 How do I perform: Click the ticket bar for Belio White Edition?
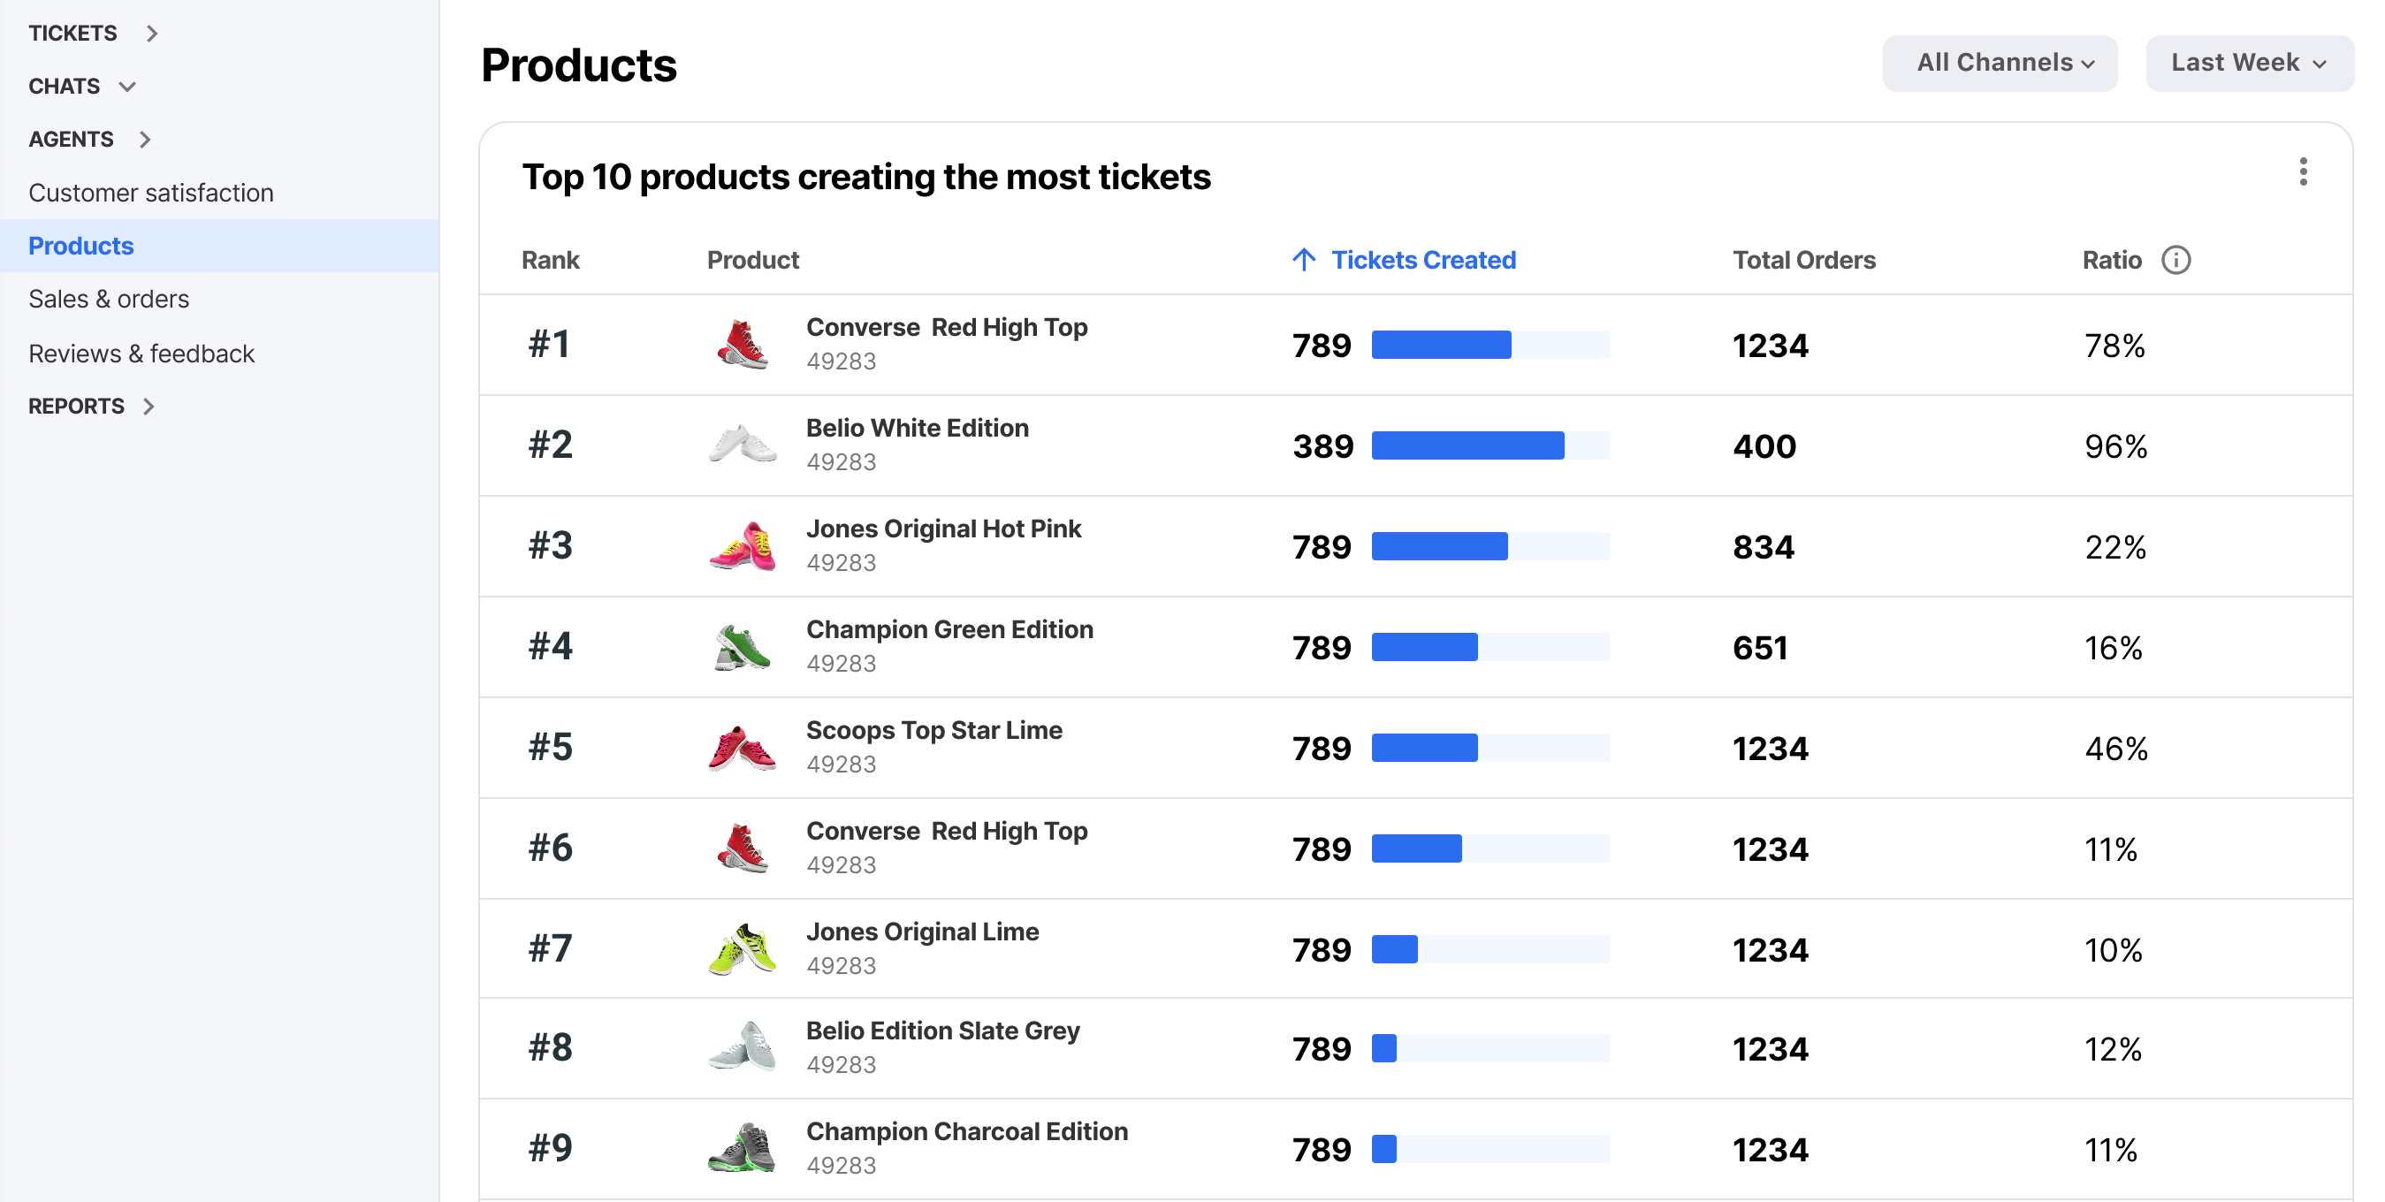point(1490,446)
